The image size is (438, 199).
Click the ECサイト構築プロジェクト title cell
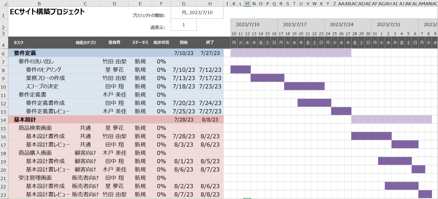coord(47,12)
